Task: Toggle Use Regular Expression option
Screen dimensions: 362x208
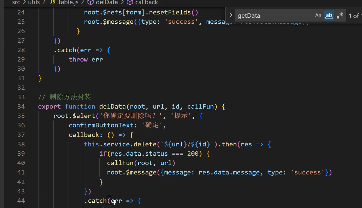Action: pos(340,16)
